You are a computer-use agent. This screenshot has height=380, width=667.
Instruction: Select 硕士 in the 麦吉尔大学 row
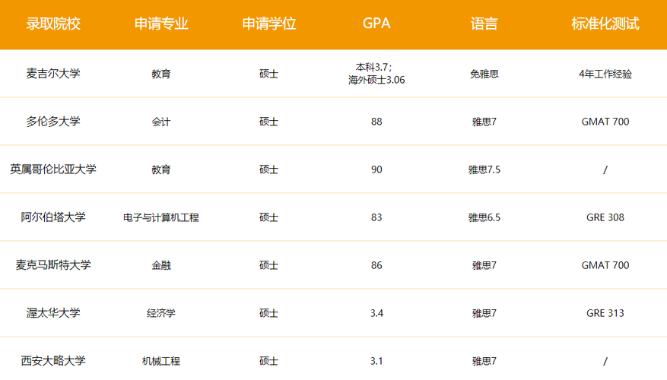268,74
